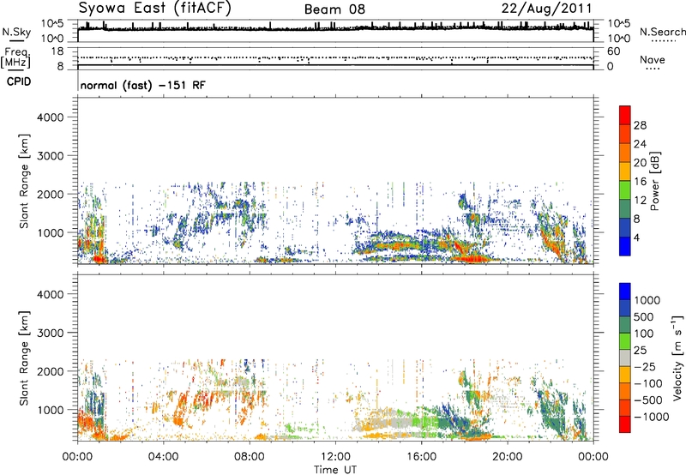Select the "N.Sky" legend label
This screenshot has height=475, width=686.
tap(16, 32)
